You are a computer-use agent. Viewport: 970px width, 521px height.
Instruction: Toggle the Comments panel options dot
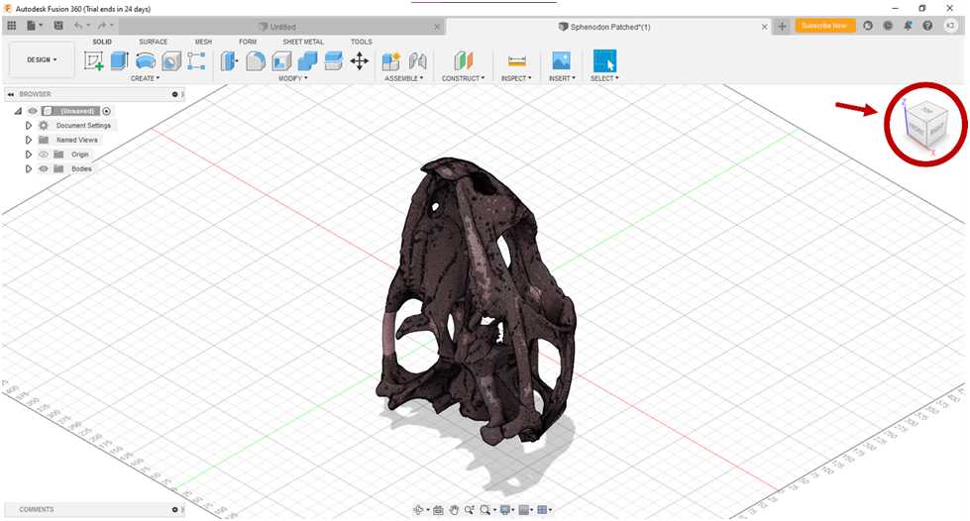tap(175, 510)
